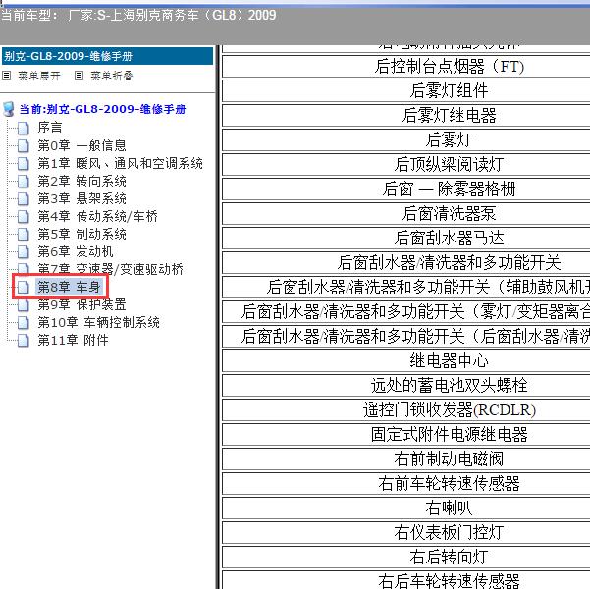Select the root node 当前:别克-GL8-2009-维修手册
The image size is (590, 589).
103,109
